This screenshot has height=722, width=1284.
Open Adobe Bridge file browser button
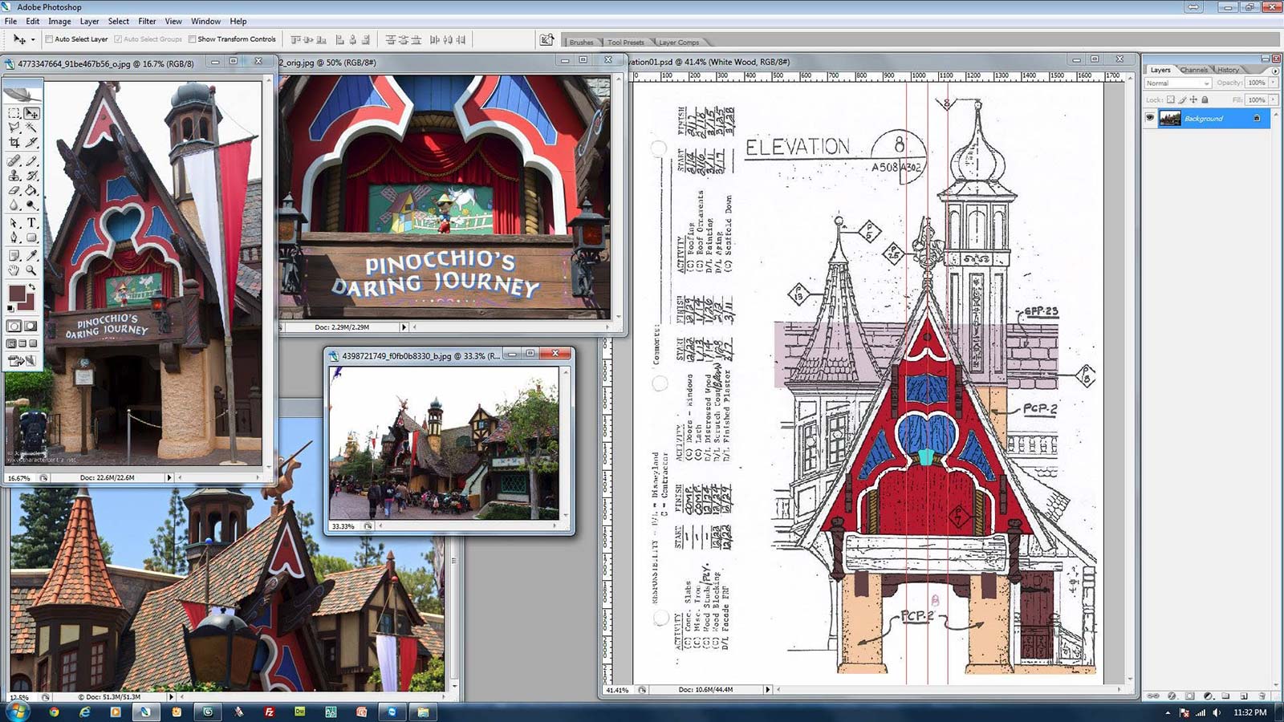coord(547,39)
